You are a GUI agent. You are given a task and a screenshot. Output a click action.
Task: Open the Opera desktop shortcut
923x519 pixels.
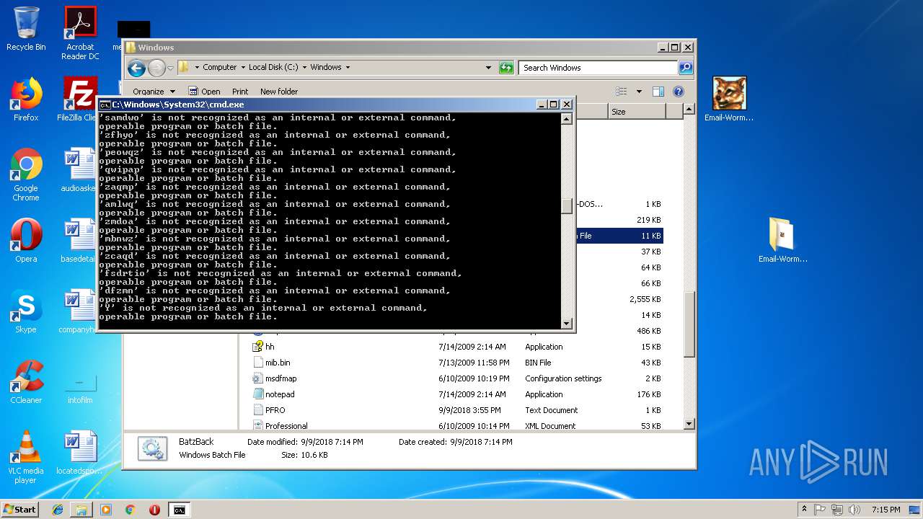tap(26, 241)
